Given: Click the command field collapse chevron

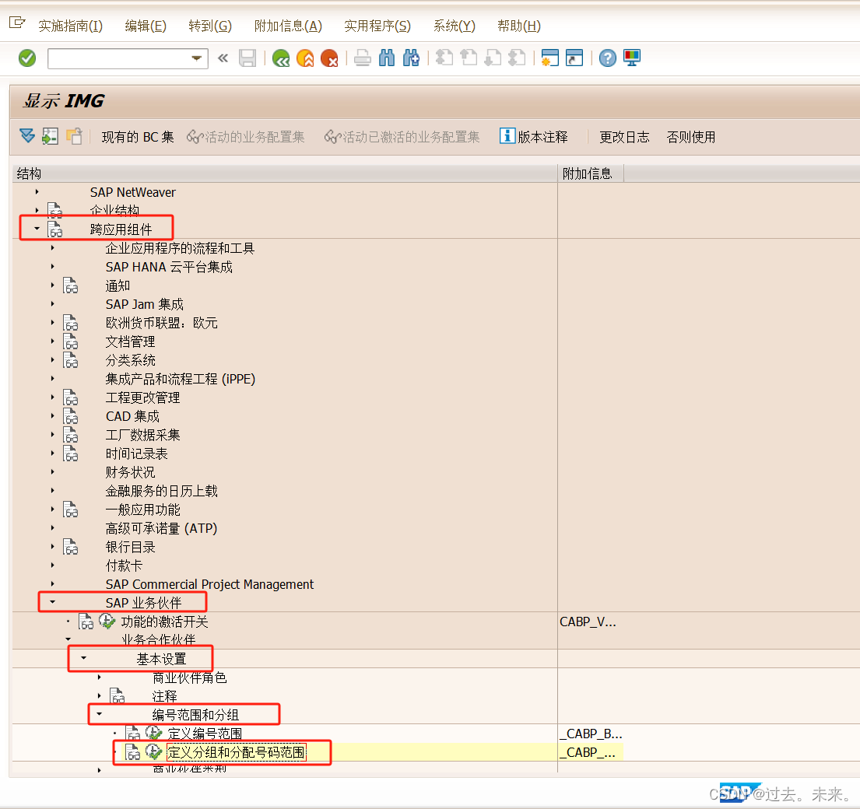Looking at the screenshot, I should click(x=223, y=58).
